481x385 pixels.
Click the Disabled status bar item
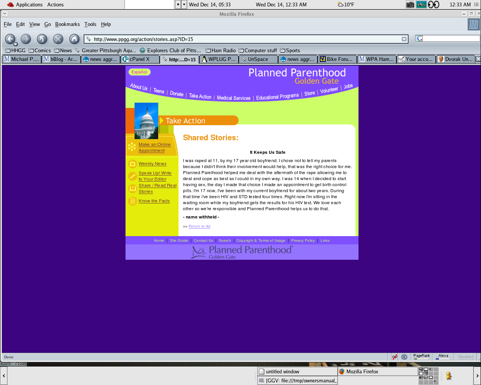click(x=466, y=357)
